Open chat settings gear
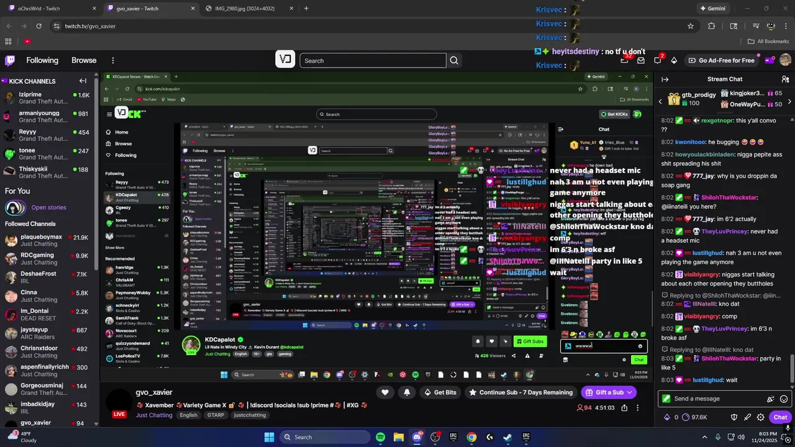The image size is (795, 447). click(760, 417)
